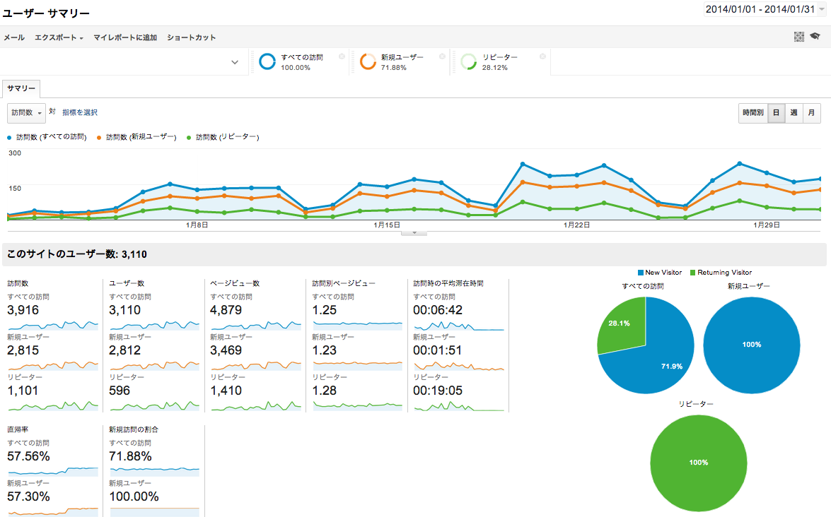This screenshot has width=831, height=517.
Task: Remove the 新規ユーザー segment with its close dot
Action: click(x=442, y=56)
